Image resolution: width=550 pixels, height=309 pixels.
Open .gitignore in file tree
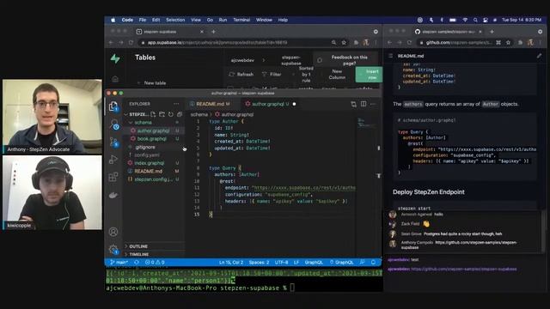145,147
